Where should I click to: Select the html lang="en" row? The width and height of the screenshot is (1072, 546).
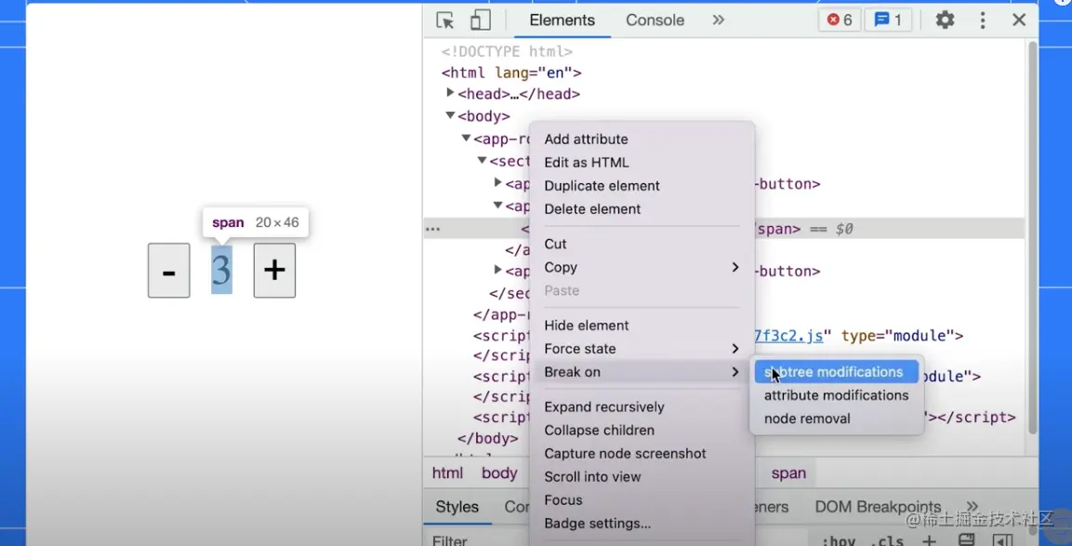tap(511, 73)
